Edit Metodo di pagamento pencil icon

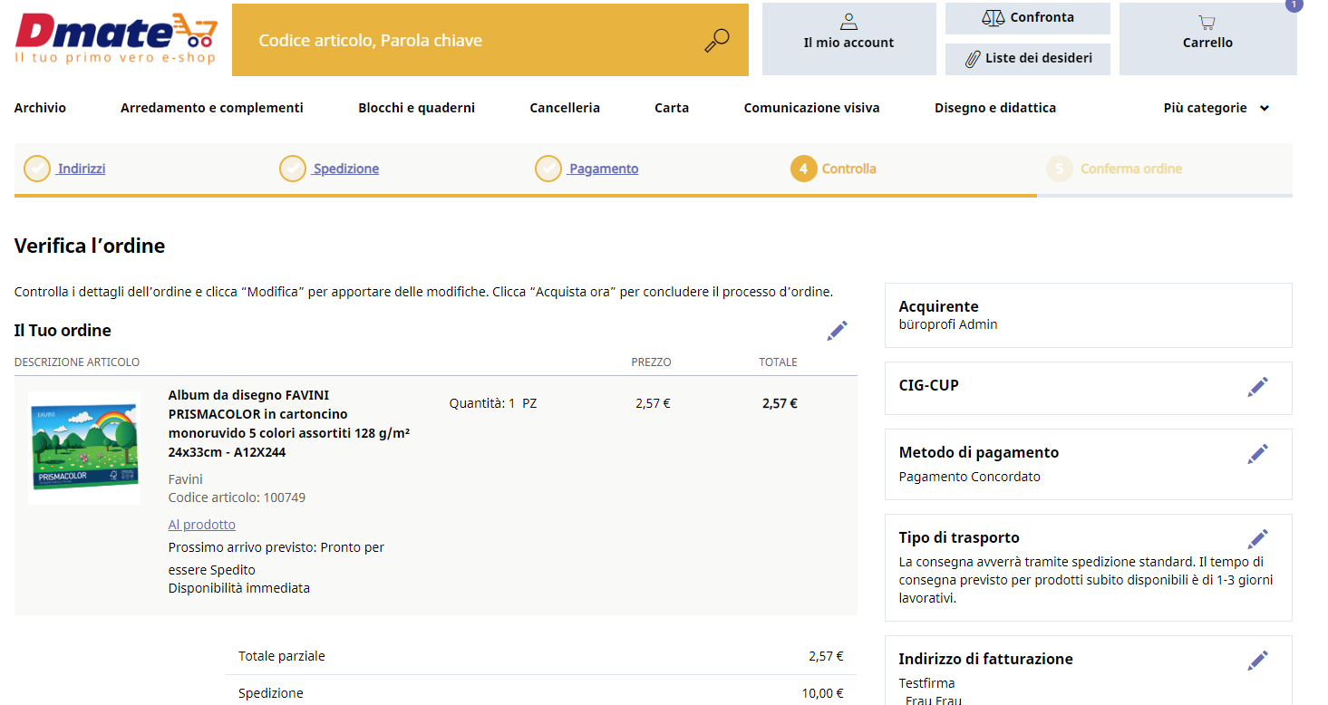point(1257,454)
